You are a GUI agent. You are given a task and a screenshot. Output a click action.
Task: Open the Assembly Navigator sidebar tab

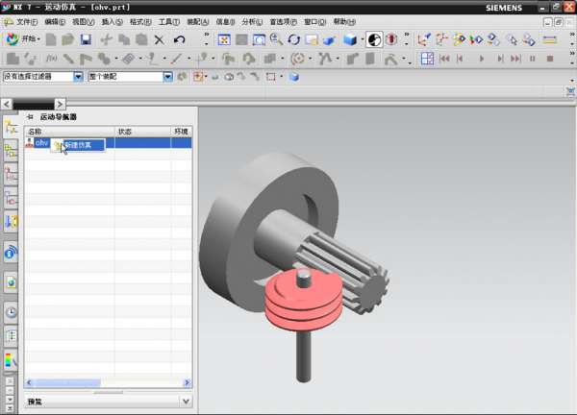pos(11,151)
